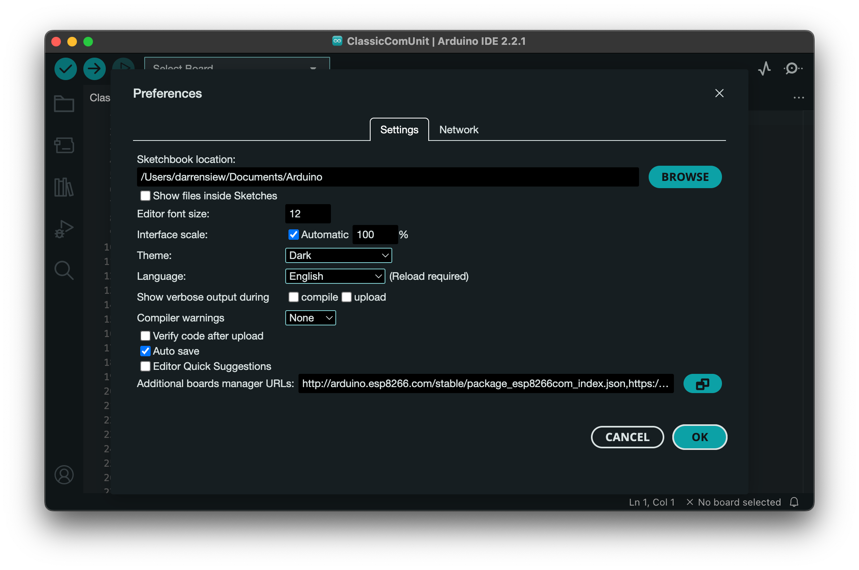Screen dimensions: 859x570
Task: Click the Verify checkmark button
Action: click(66, 69)
